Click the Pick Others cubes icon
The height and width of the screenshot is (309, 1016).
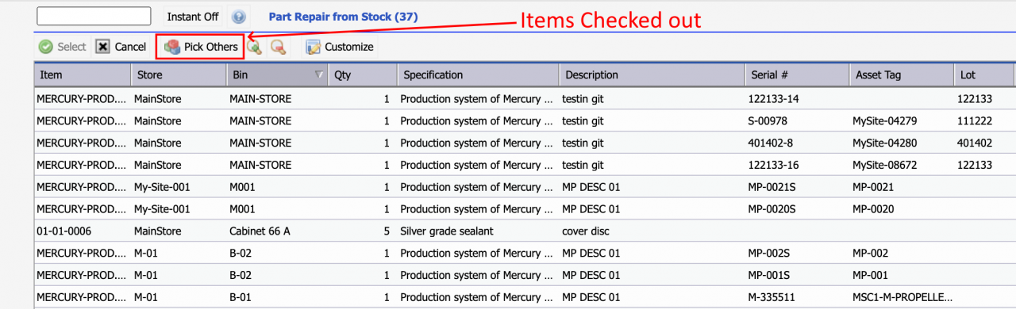tap(172, 47)
